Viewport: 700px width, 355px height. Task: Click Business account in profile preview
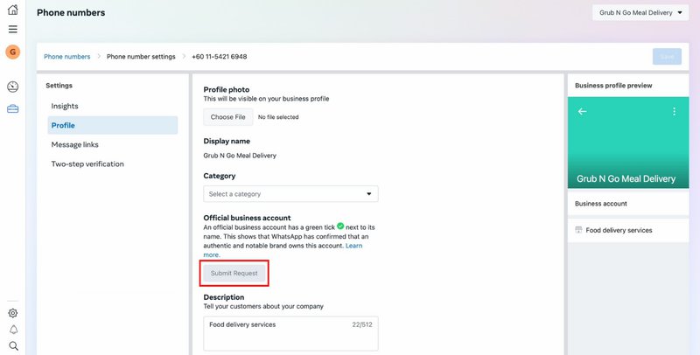(x=601, y=204)
